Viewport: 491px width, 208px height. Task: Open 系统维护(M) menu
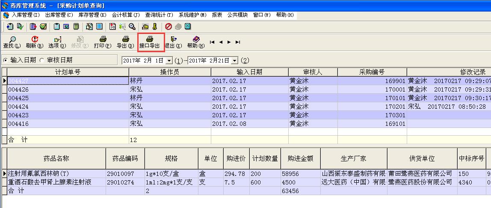pos(192,15)
